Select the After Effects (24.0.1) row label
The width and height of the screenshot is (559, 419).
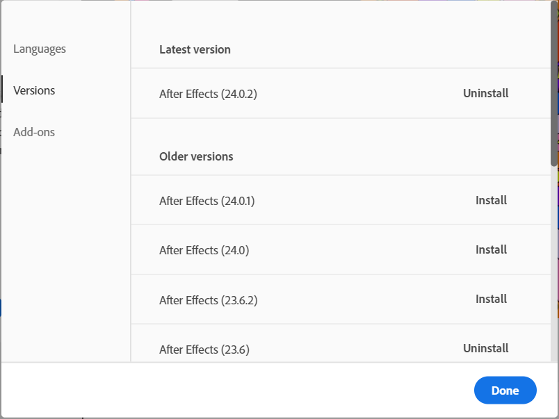pos(206,201)
